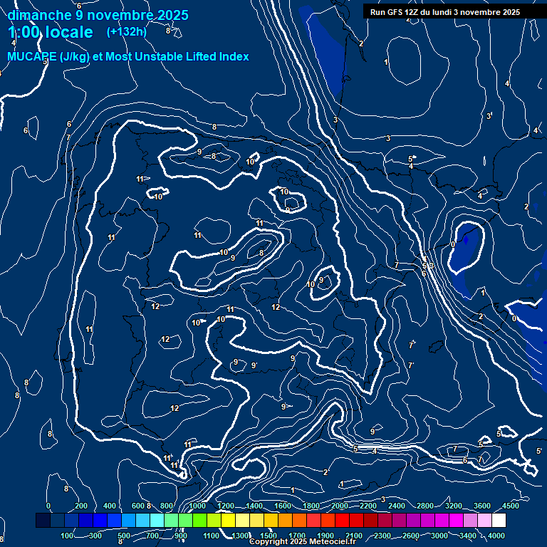547x547 pixels.
Task: Click the '1:00 locale' time text
Action: [x=51, y=32]
